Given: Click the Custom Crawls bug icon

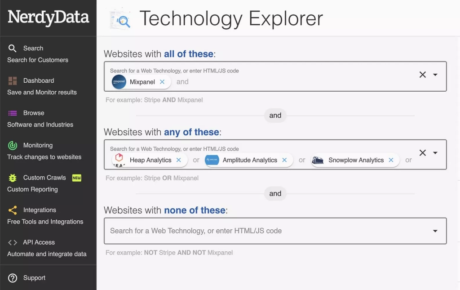Looking at the screenshot, I should pyautogui.click(x=12, y=178).
